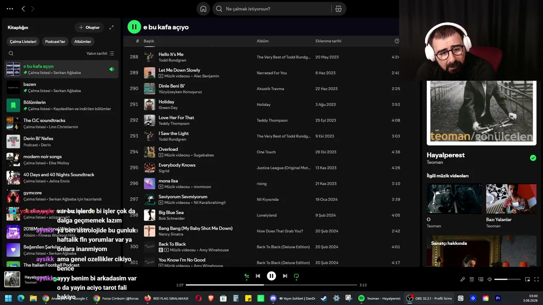This screenshot has width=543, height=305.
Task: Open the Windows Start menu
Action: point(8,298)
